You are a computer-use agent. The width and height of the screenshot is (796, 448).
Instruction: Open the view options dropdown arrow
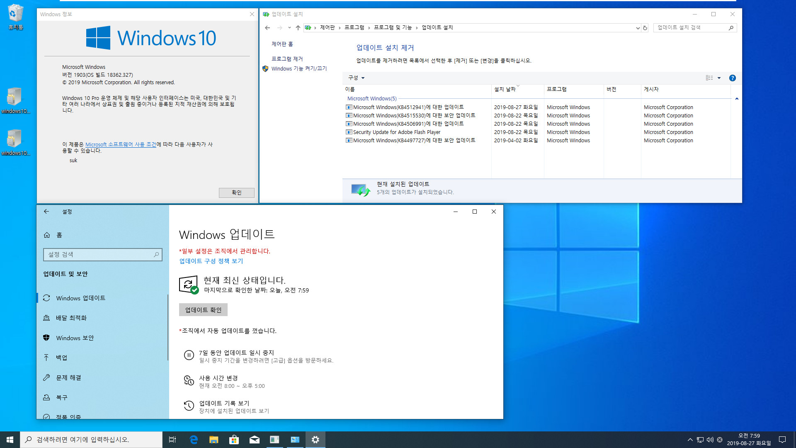[x=719, y=78]
